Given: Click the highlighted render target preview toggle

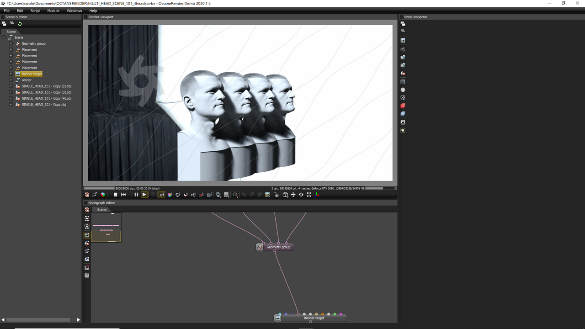Looking at the screenshot, I should coord(87,235).
